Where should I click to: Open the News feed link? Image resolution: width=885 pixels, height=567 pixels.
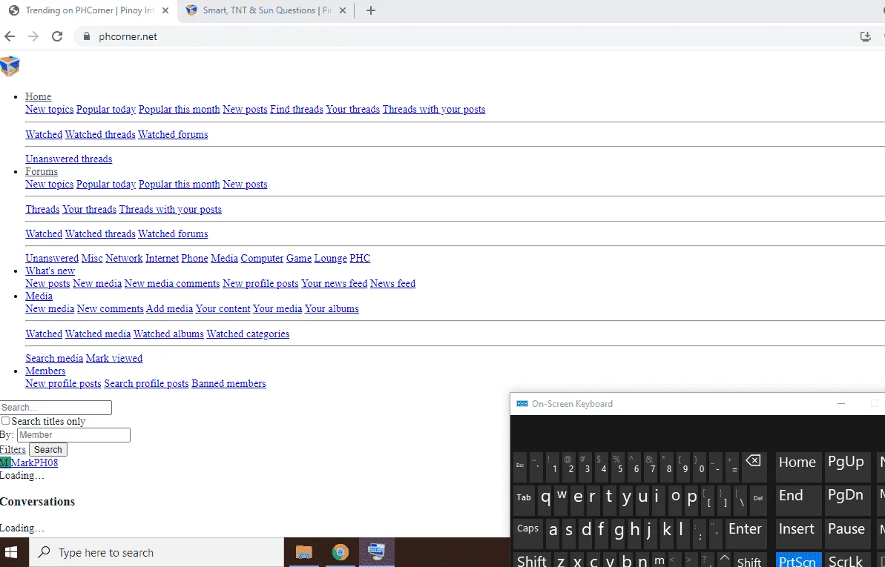[393, 283]
